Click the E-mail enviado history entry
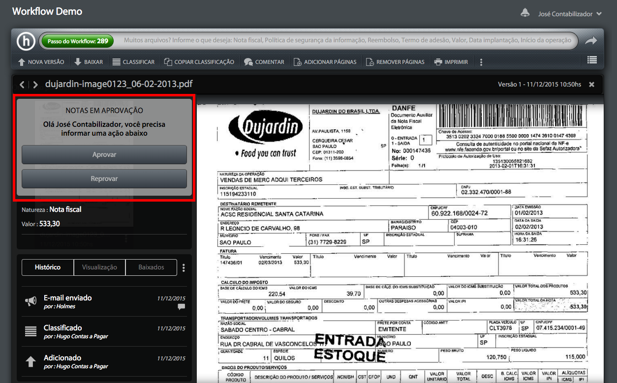Viewport: 617px width, 383px height. coord(104,301)
